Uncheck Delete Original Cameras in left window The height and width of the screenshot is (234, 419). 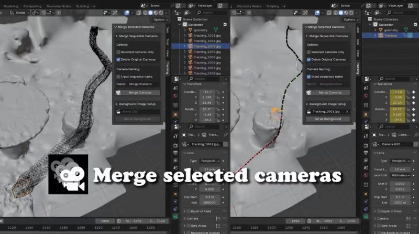118,59
